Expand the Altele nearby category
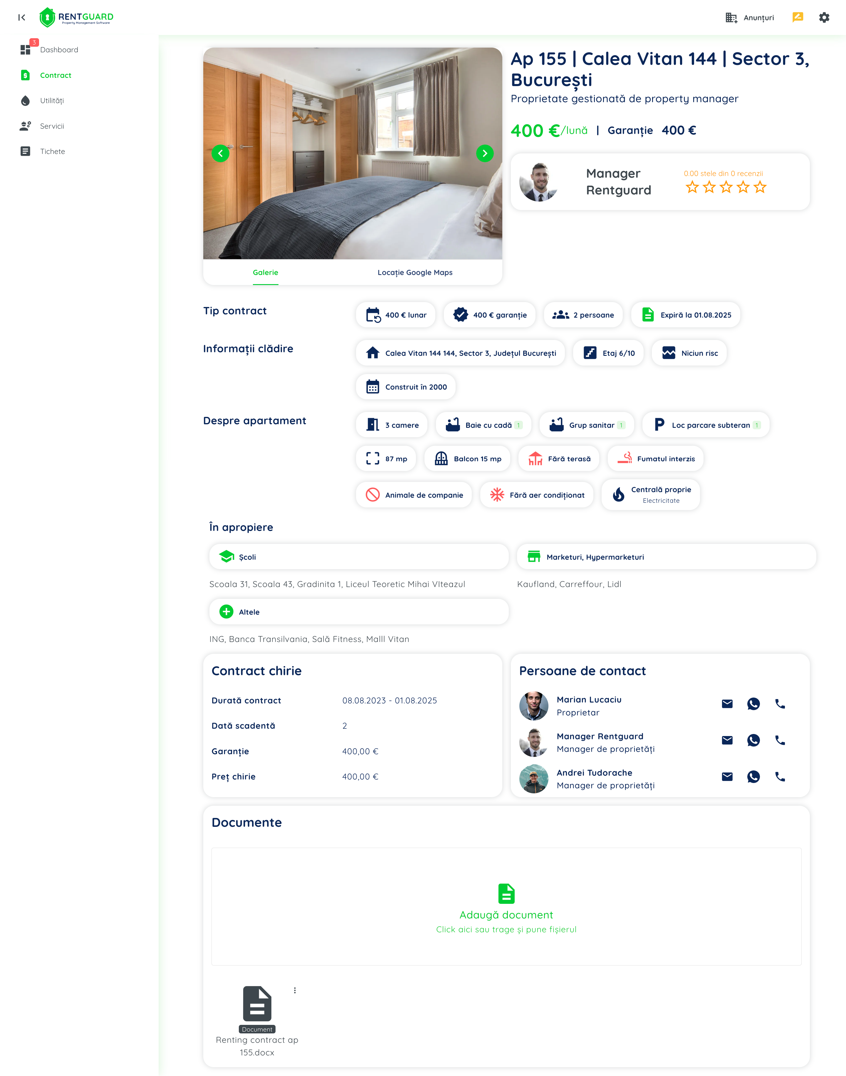Image resolution: width=846 pixels, height=1076 pixels. click(359, 611)
